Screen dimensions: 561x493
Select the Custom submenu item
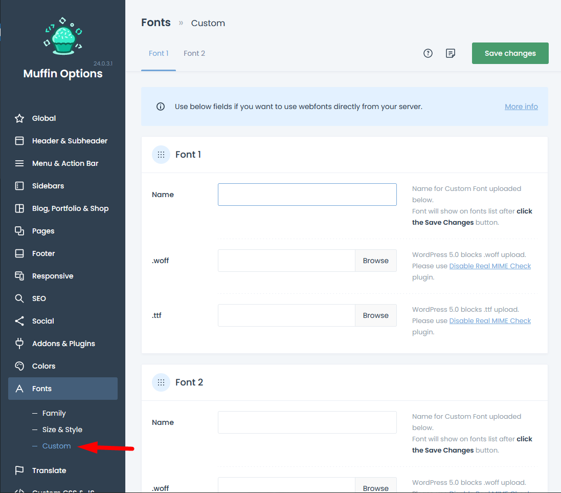click(x=57, y=446)
